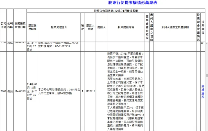
Task: Select the 股東常會決議情形 column header
Action: coord(198,27)
